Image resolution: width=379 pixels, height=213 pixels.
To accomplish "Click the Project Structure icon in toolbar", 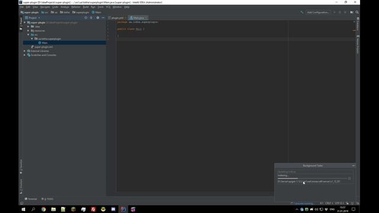I will [352, 12].
